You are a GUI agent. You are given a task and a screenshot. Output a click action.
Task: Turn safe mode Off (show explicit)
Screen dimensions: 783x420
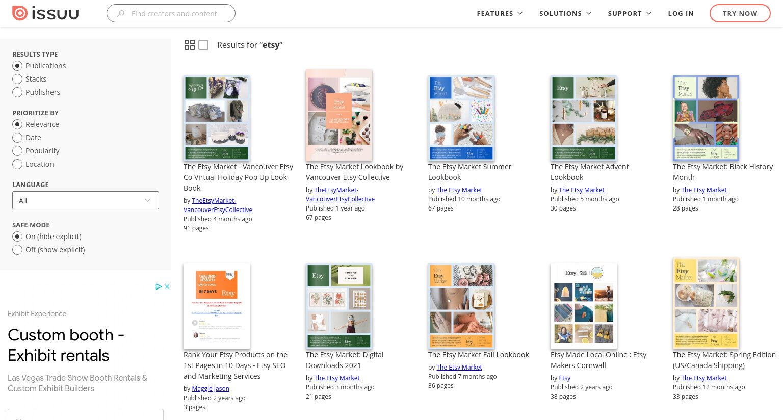pos(17,250)
